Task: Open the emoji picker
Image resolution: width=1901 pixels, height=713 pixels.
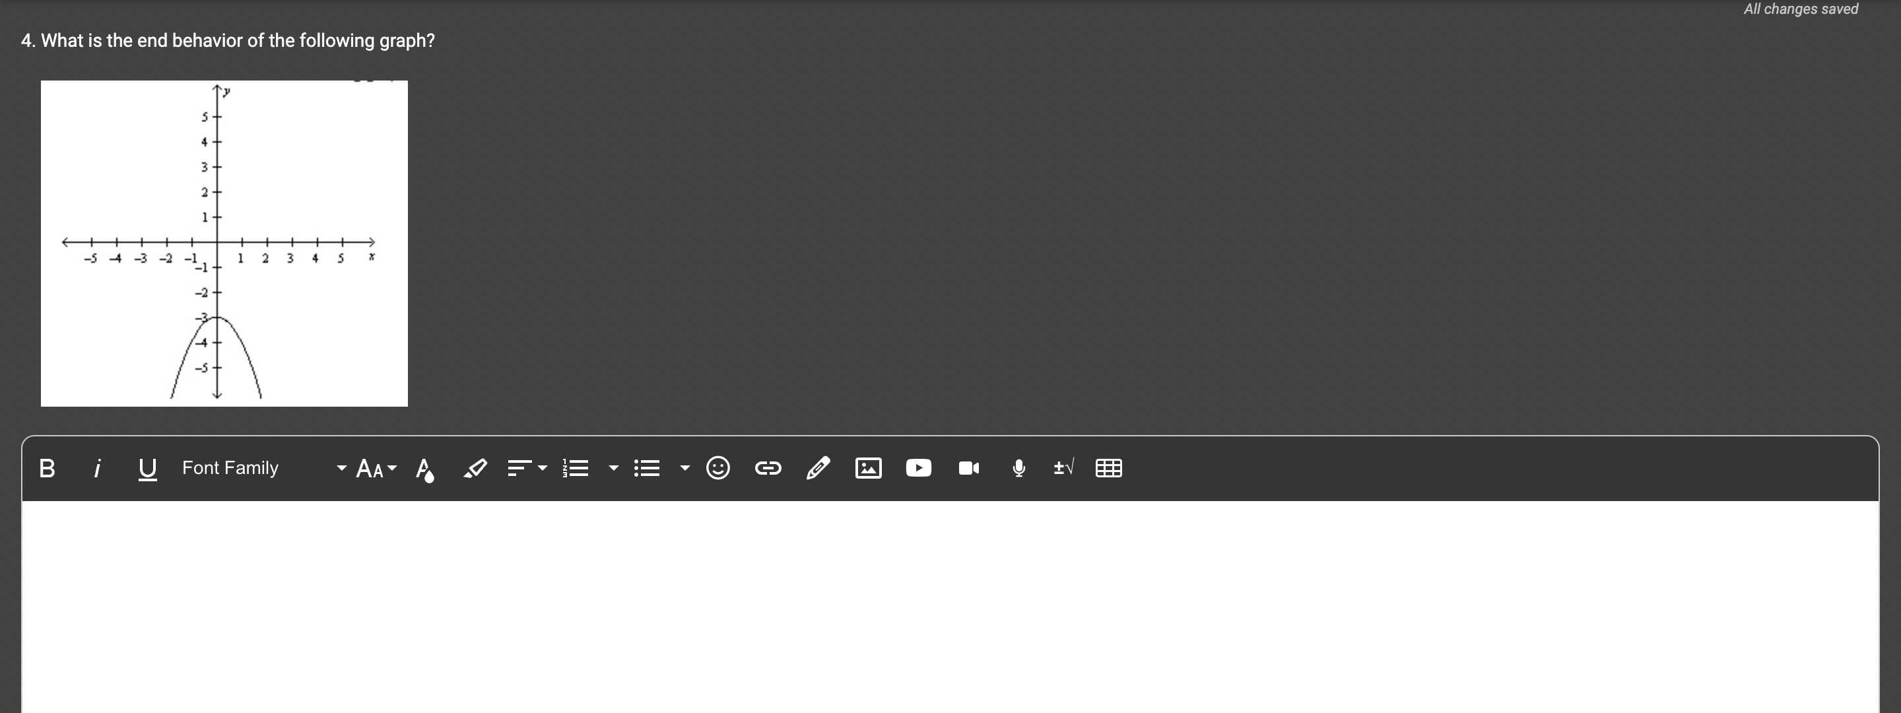Action: tap(718, 468)
